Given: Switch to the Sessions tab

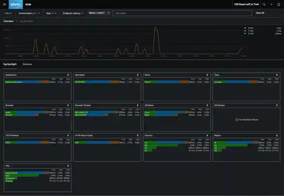Looking at the screenshot, I should (27, 64).
